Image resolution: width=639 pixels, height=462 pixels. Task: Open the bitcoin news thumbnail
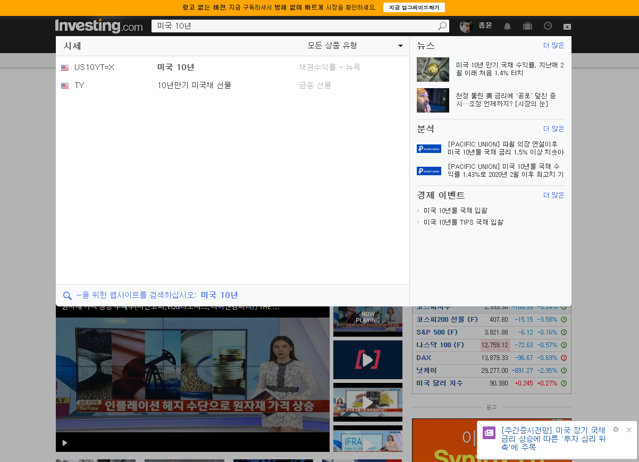click(433, 70)
